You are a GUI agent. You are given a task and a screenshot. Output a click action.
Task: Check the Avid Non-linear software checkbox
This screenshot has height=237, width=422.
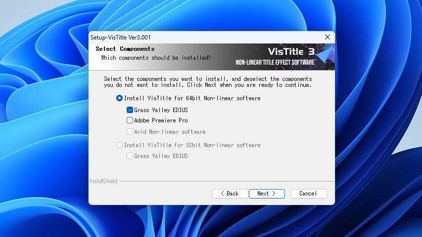tap(130, 132)
